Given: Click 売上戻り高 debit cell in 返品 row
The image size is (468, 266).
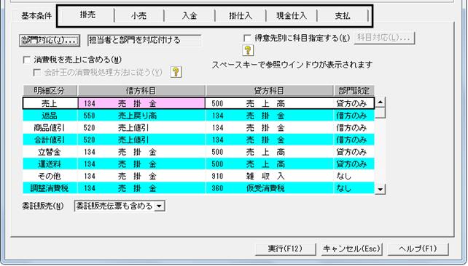Looking at the screenshot, I should [x=141, y=116].
